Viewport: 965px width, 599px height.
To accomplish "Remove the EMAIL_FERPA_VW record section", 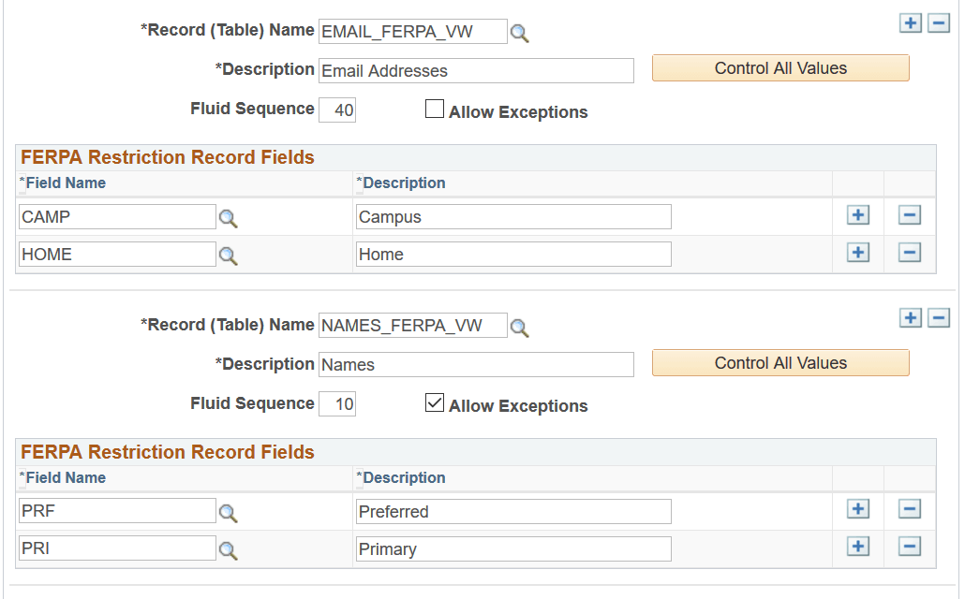I will pos(939,22).
